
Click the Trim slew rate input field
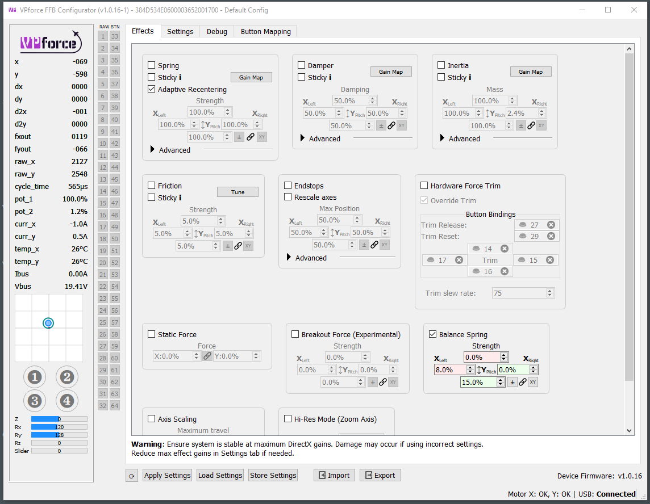520,292
